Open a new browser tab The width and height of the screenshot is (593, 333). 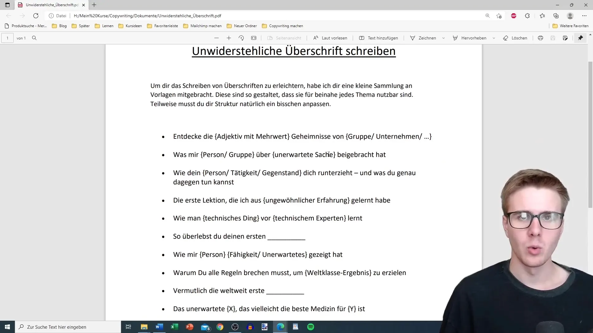click(x=94, y=5)
